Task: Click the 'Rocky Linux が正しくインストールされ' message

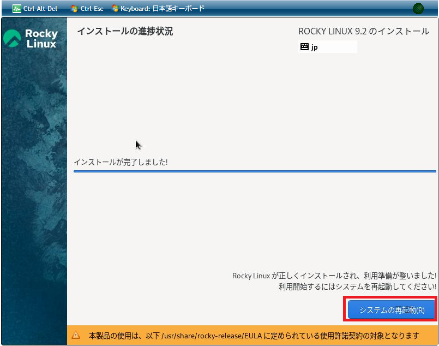Action: coord(334,276)
